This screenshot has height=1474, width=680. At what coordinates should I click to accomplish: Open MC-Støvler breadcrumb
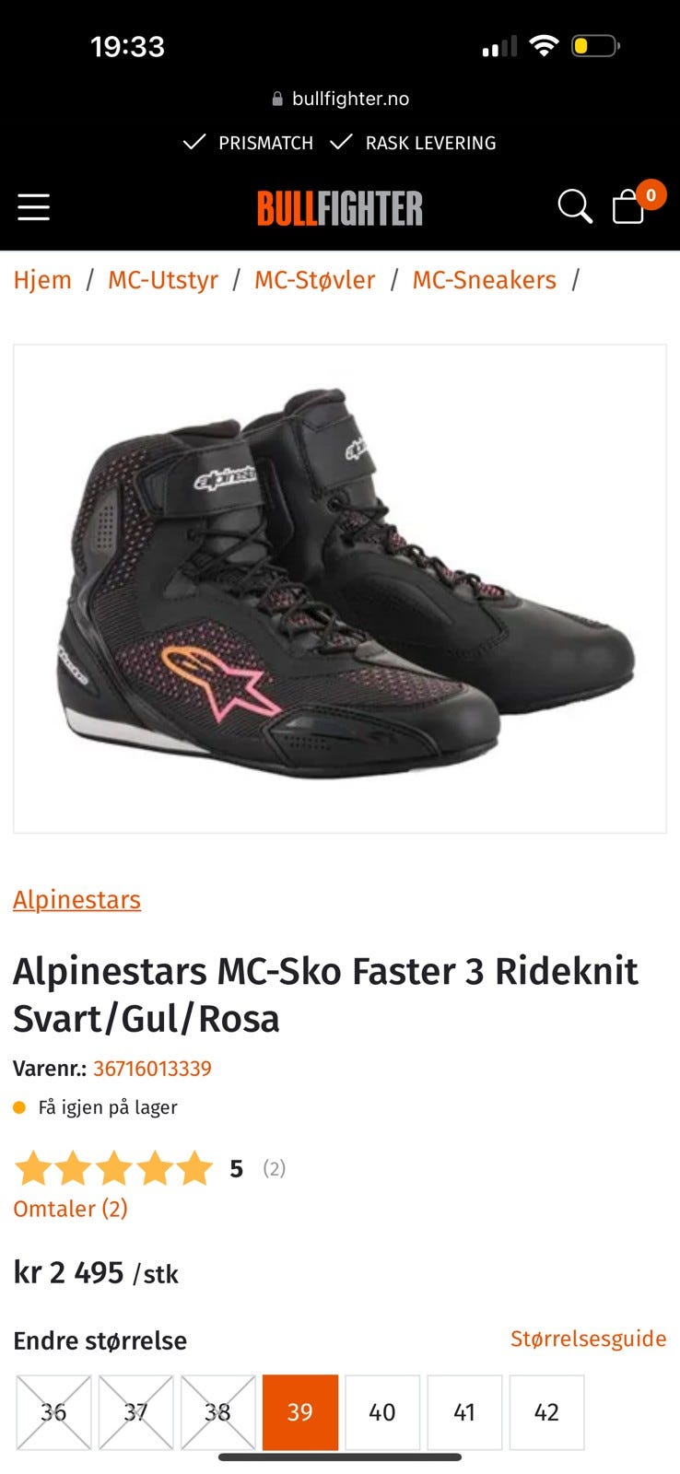click(x=315, y=280)
